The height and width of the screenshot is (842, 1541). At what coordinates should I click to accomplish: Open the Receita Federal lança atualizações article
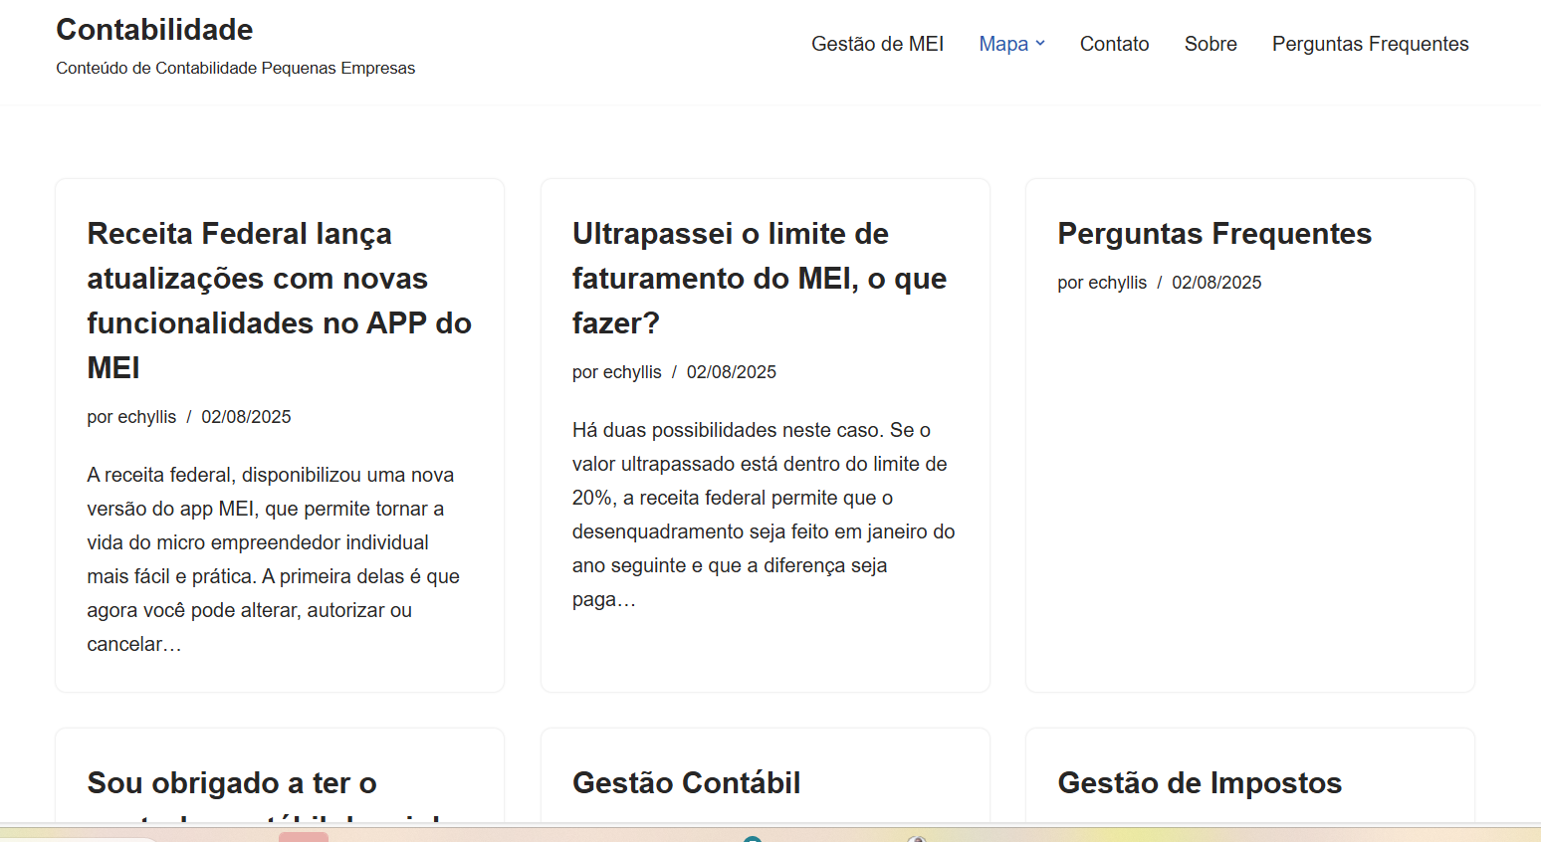point(279,301)
